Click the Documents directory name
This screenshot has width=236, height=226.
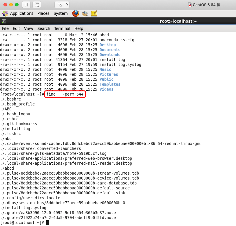click(110, 50)
